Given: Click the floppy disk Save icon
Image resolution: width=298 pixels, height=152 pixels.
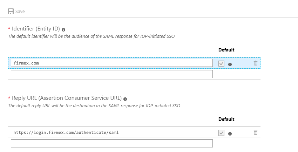Looking at the screenshot, I should [11, 12].
